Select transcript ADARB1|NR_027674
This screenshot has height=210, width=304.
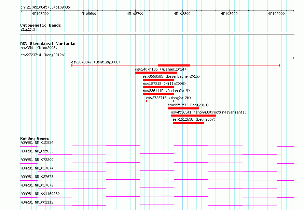point(37,168)
